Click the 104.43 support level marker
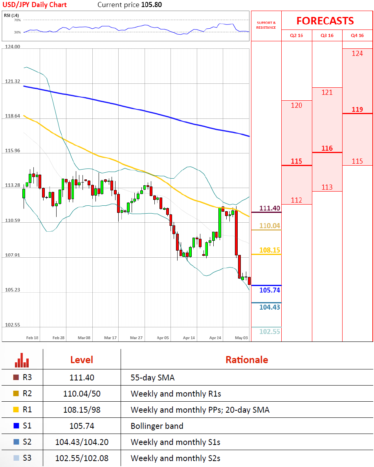Image resolution: width=374 pixels, height=467 pixels. point(269,307)
